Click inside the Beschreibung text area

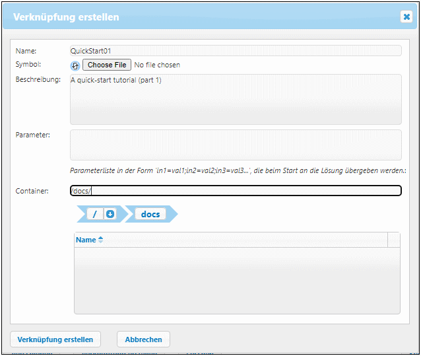coord(236,99)
